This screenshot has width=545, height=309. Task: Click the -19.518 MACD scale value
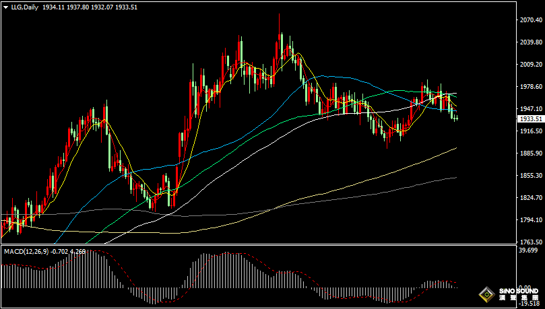click(530, 304)
